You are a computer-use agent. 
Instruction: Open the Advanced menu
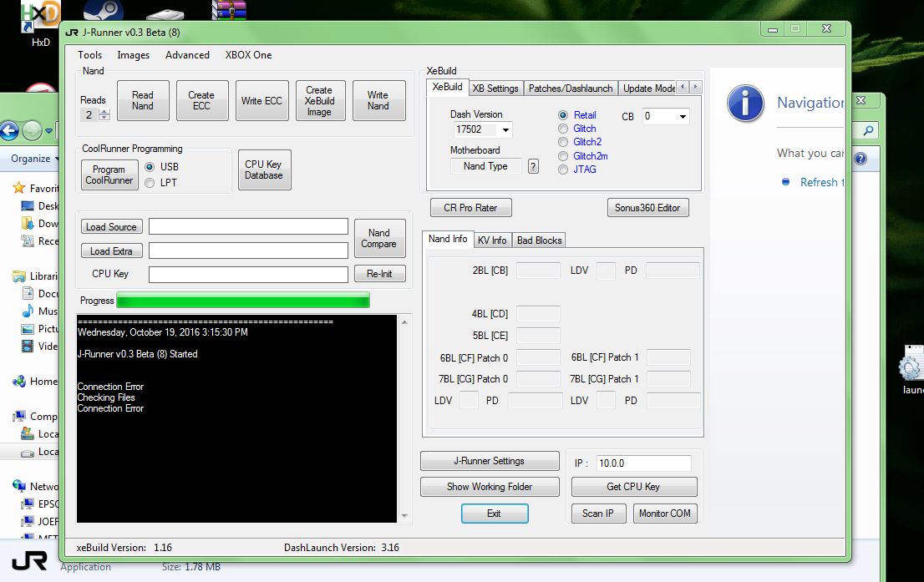[187, 55]
